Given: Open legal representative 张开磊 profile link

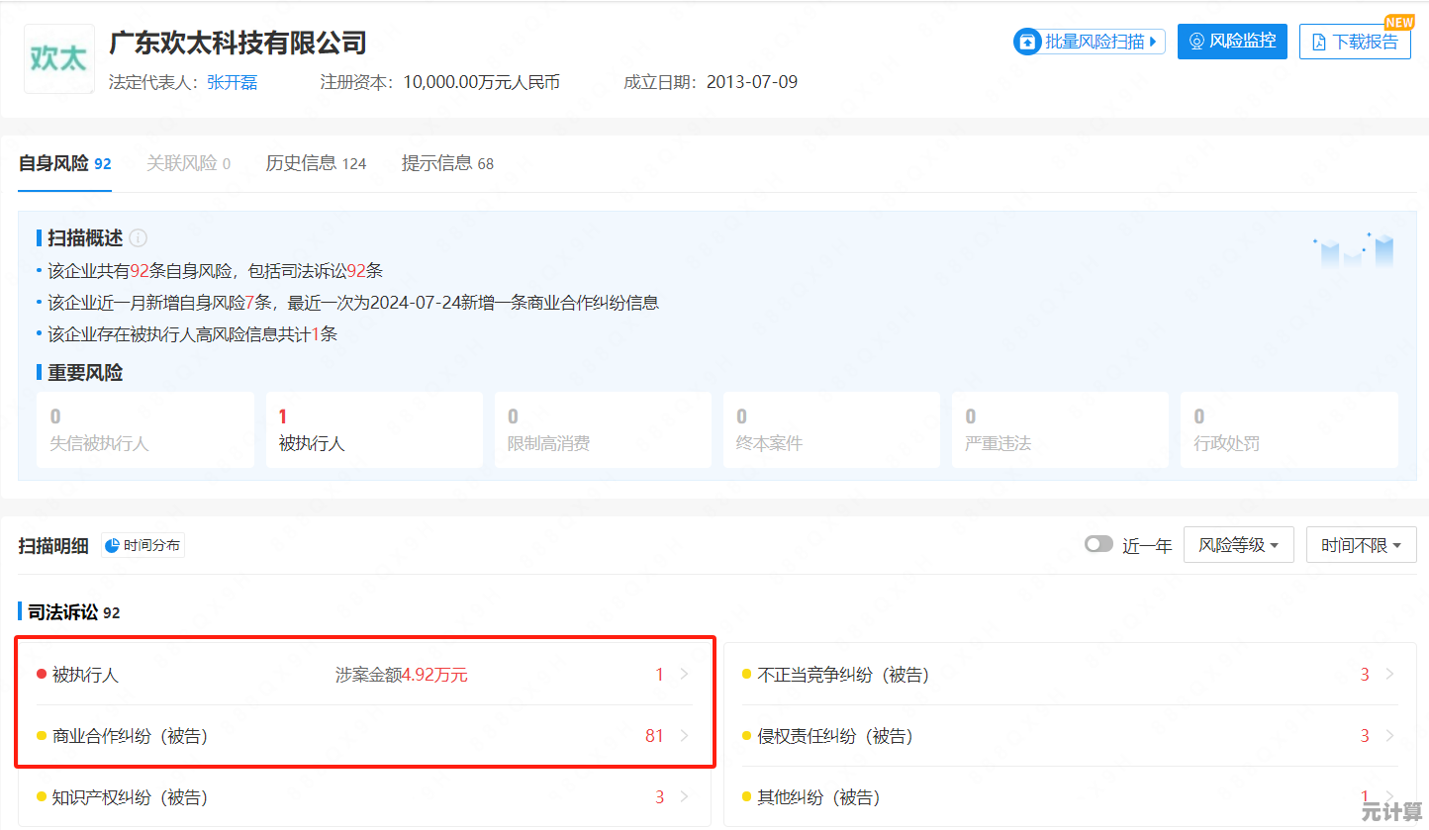Looking at the screenshot, I should [x=232, y=83].
